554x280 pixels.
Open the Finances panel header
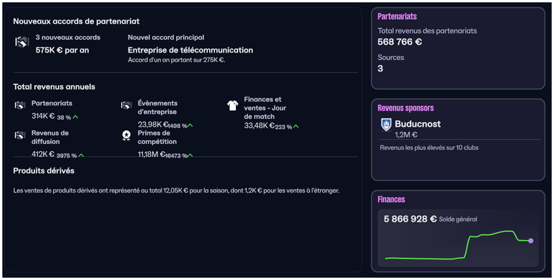391,199
